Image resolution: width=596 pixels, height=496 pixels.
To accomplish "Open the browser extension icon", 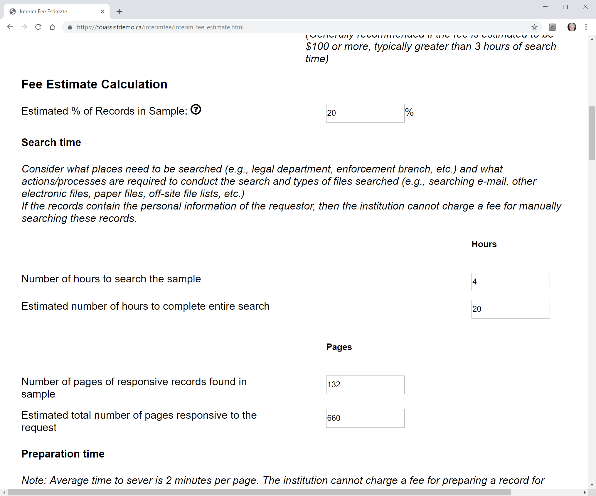I will coord(552,27).
